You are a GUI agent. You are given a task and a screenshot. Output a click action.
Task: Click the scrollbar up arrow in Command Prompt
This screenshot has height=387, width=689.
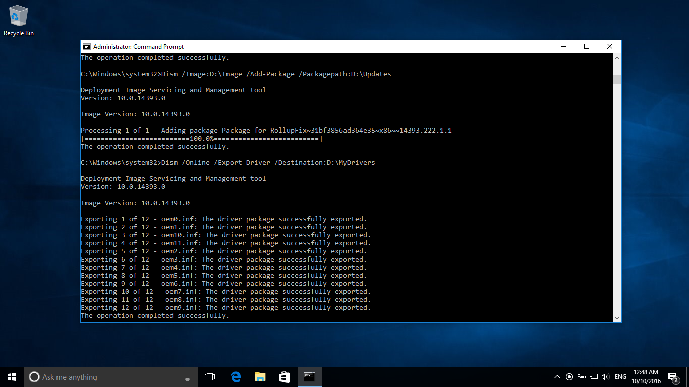coord(617,58)
